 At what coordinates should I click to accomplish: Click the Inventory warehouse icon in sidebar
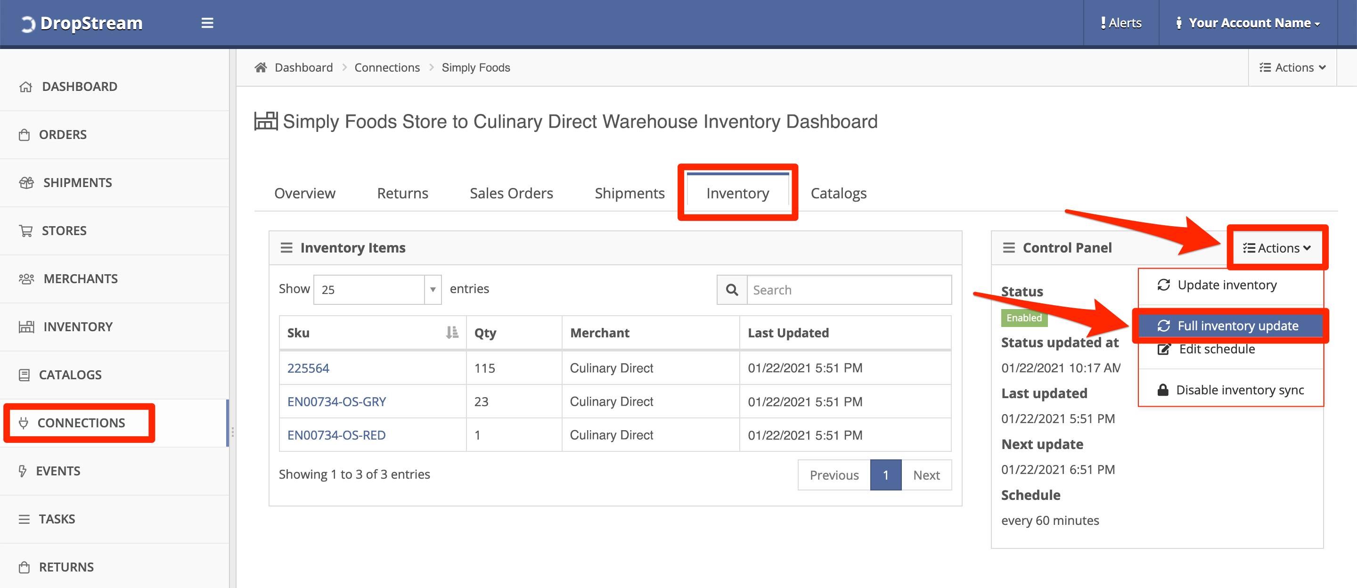click(26, 327)
